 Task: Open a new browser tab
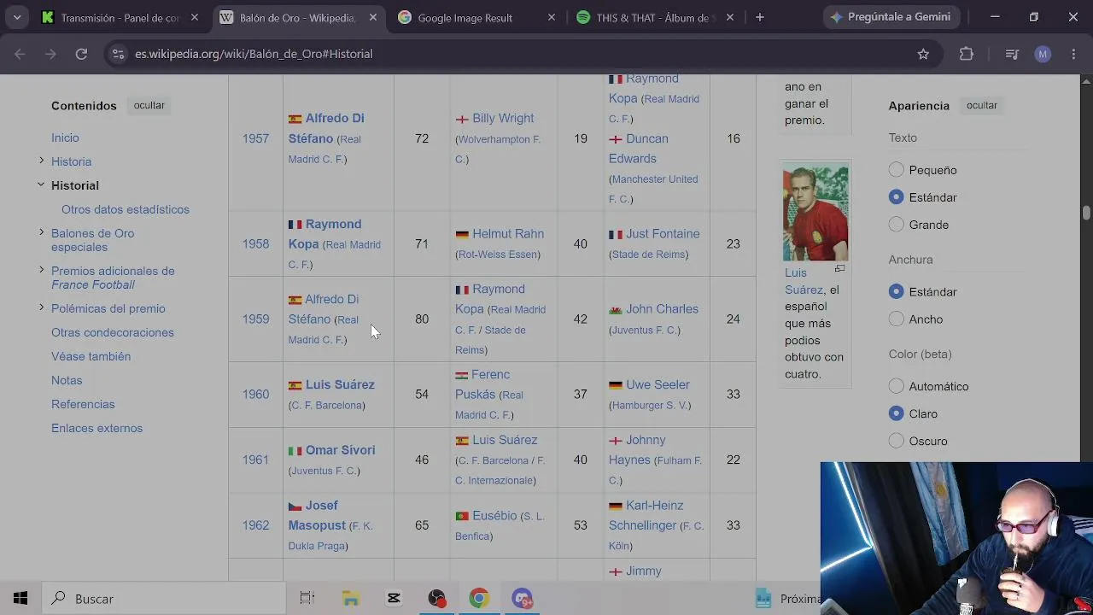760,17
